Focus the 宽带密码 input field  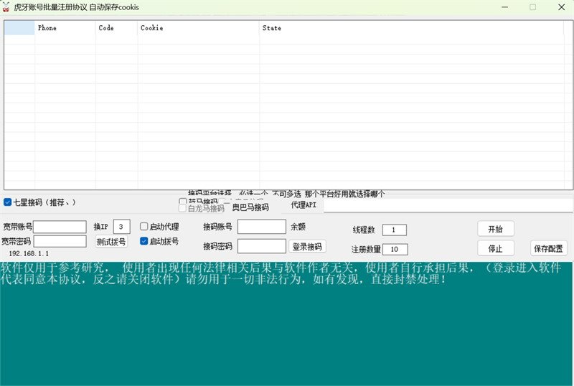pyautogui.click(x=60, y=241)
